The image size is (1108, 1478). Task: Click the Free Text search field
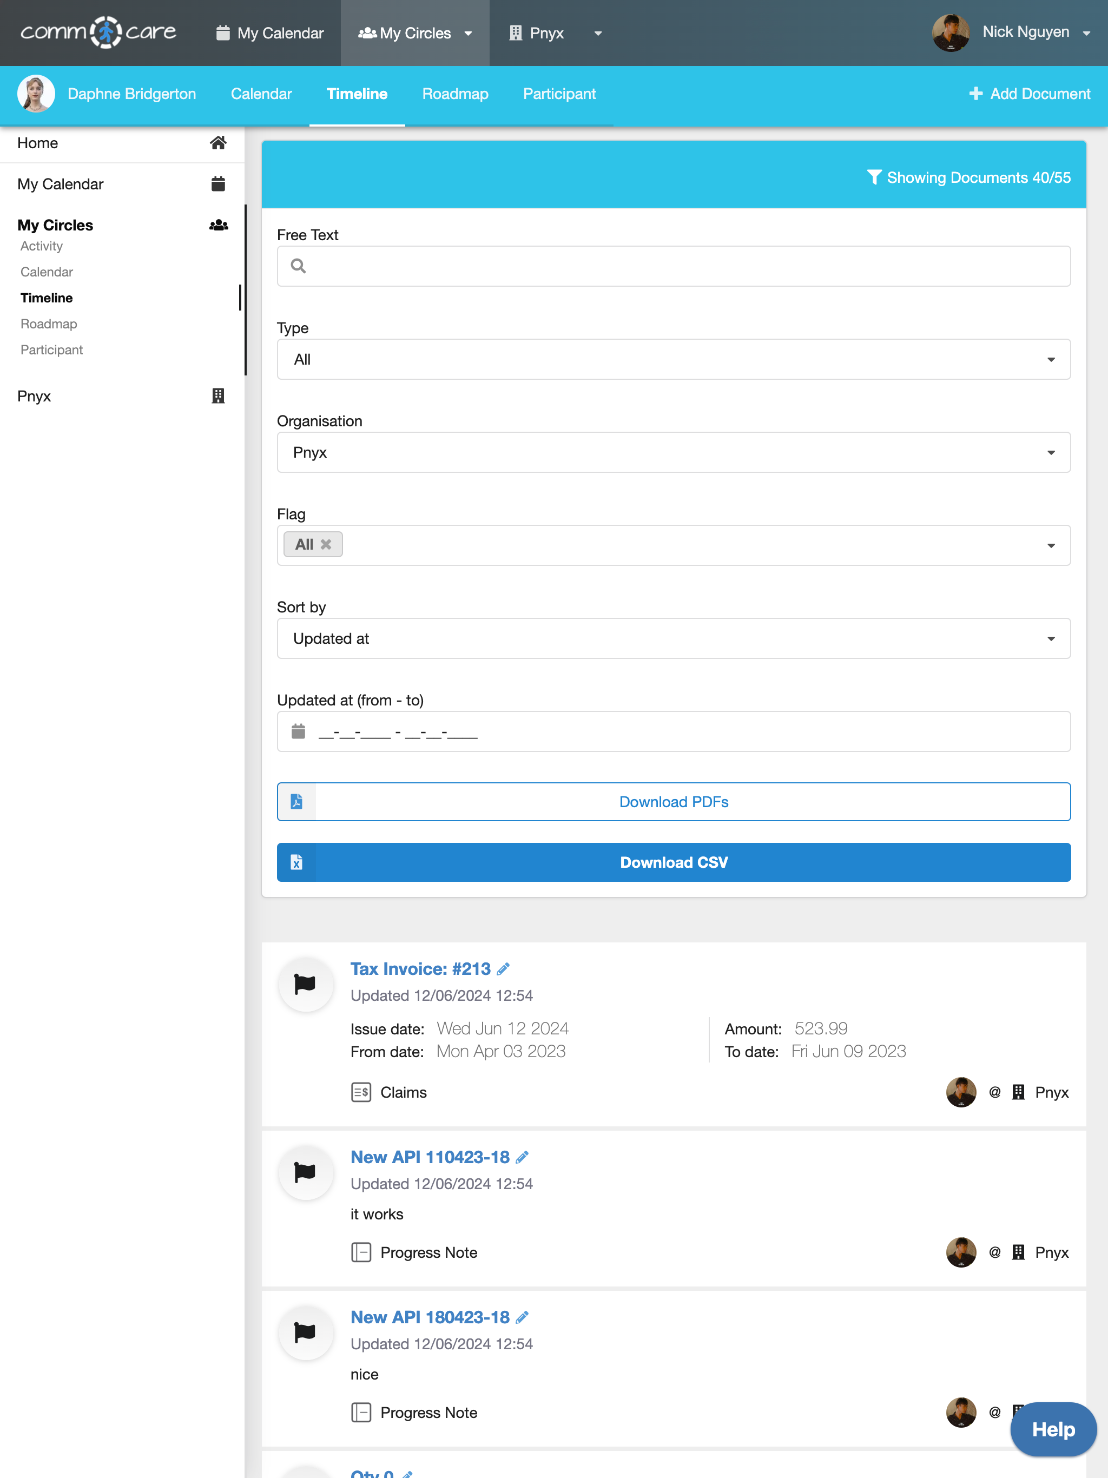pos(674,266)
